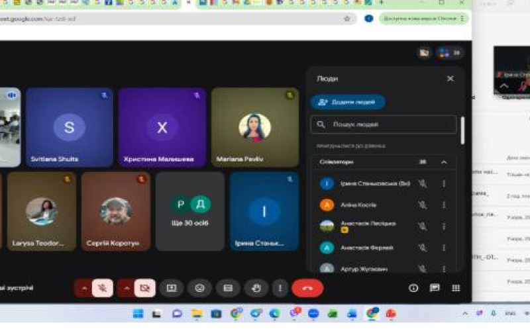Screen dimensions: 530x331
Task: Bookmark page with the star icon in address bar
Action: (x=347, y=19)
